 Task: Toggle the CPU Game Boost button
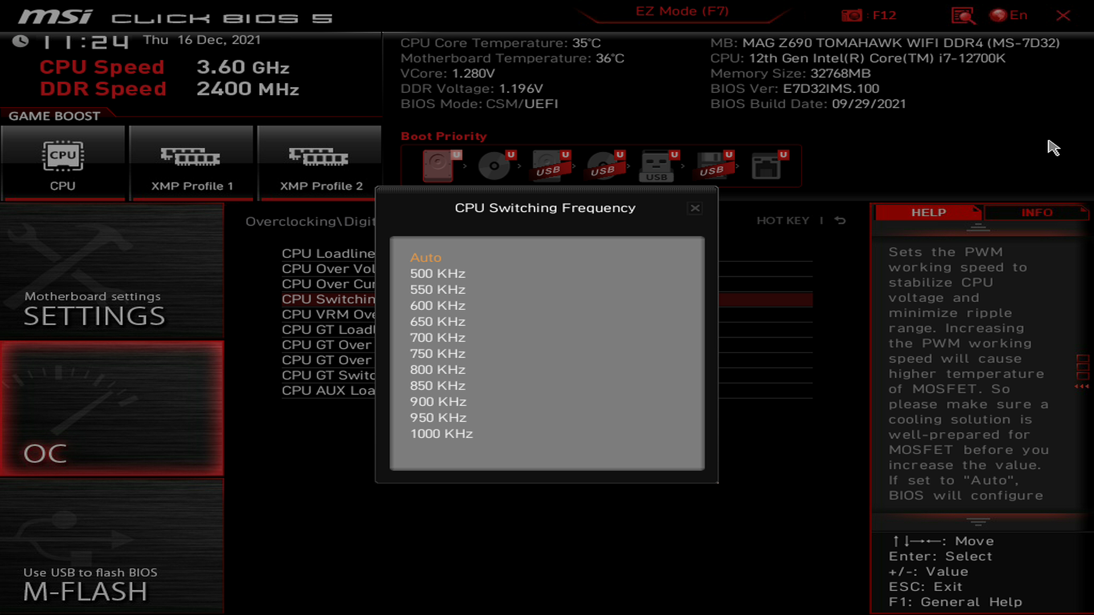[x=63, y=164]
